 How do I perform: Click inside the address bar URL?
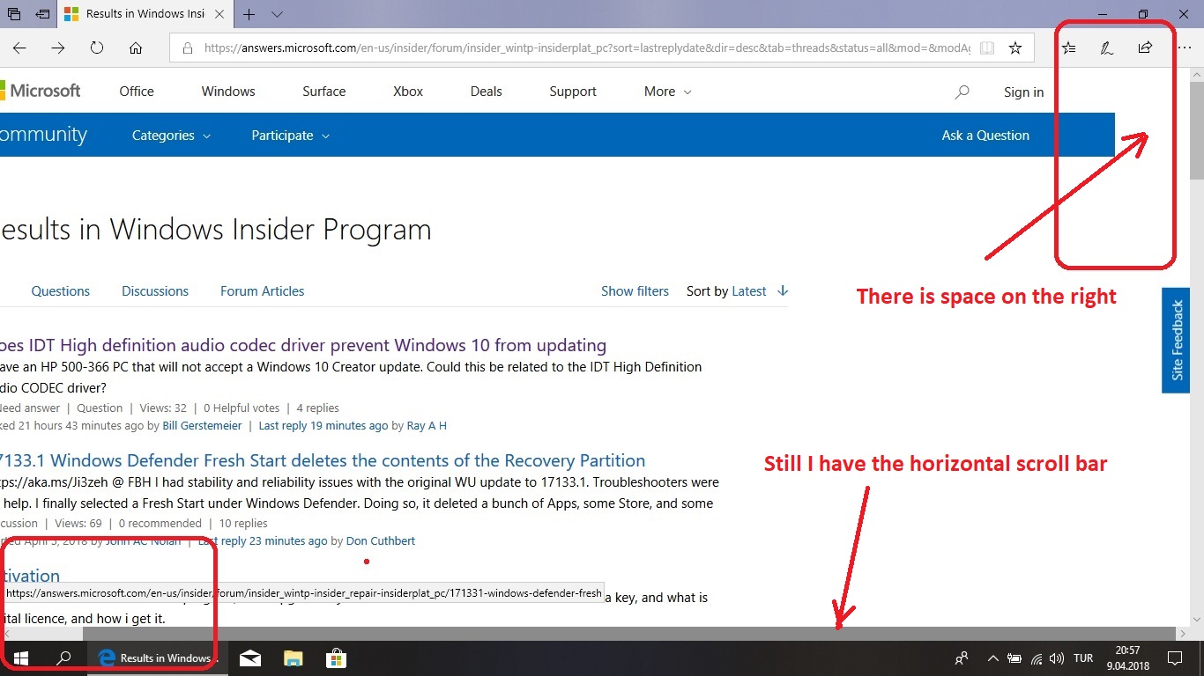(x=586, y=48)
